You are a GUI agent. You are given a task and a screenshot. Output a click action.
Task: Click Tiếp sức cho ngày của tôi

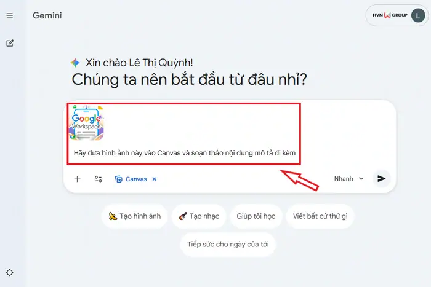tap(228, 244)
